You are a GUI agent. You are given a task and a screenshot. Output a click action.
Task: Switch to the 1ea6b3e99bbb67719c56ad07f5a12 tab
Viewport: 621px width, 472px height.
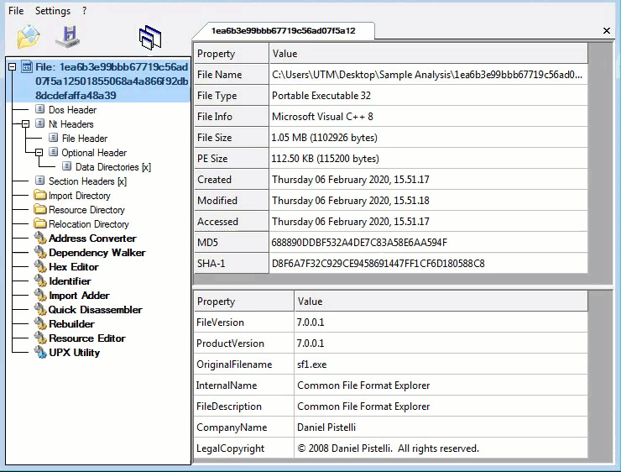283,31
